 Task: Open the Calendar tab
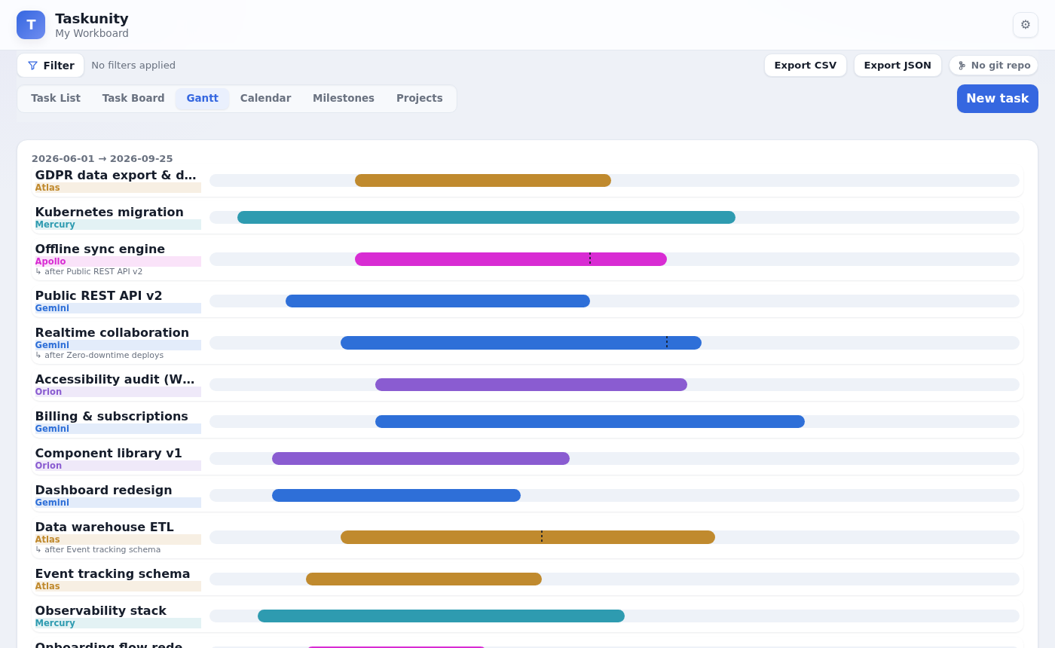click(265, 99)
